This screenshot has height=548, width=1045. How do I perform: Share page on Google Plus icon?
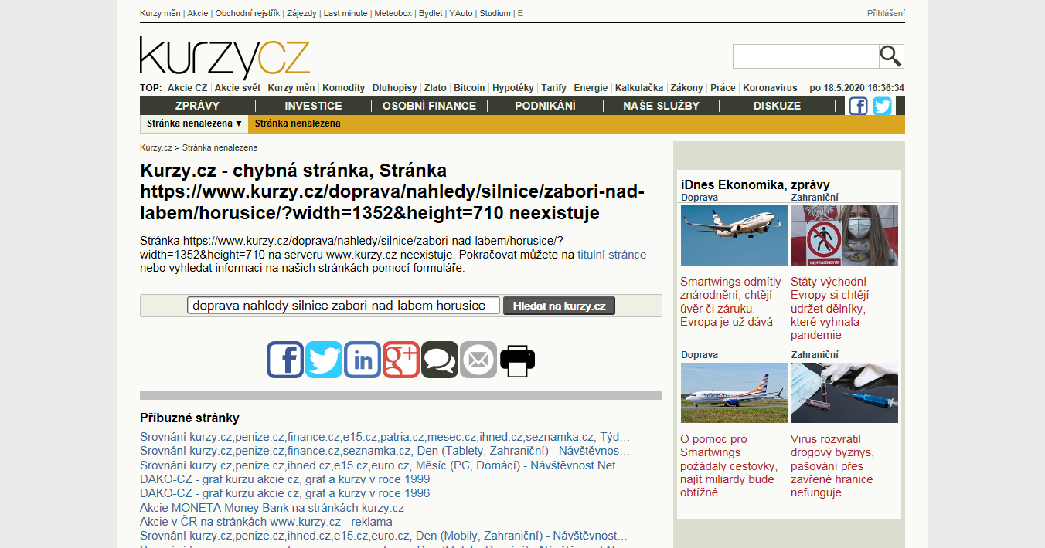[x=401, y=360]
